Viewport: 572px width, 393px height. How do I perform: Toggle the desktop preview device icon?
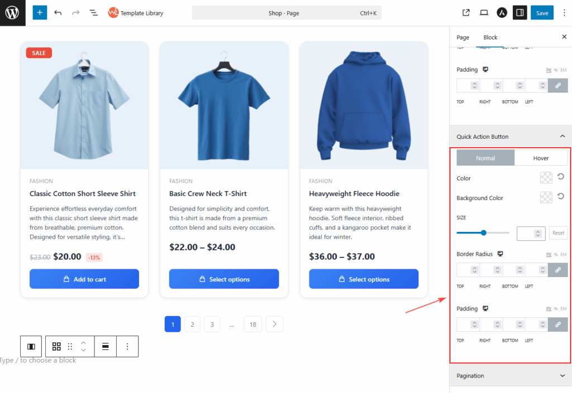(484, 13)
